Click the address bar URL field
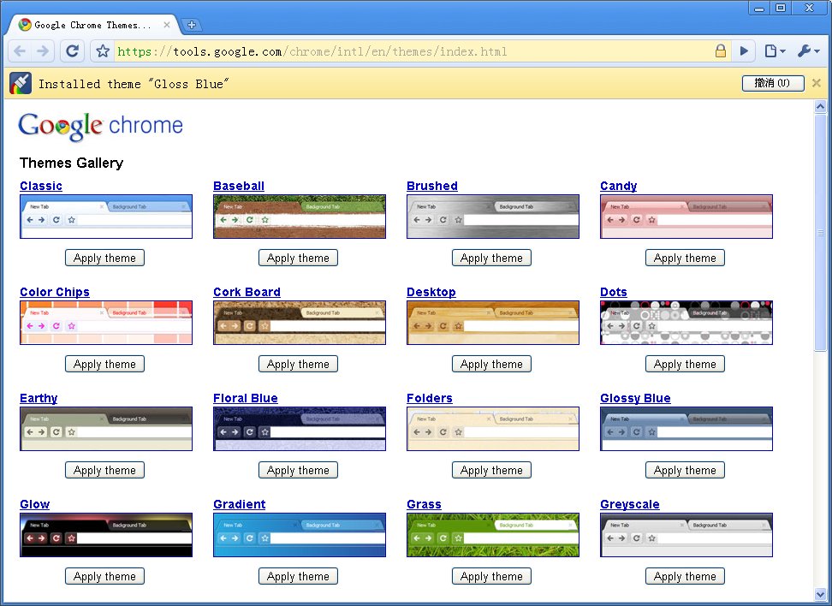832x606 pixels. click(x=411, y=51)
